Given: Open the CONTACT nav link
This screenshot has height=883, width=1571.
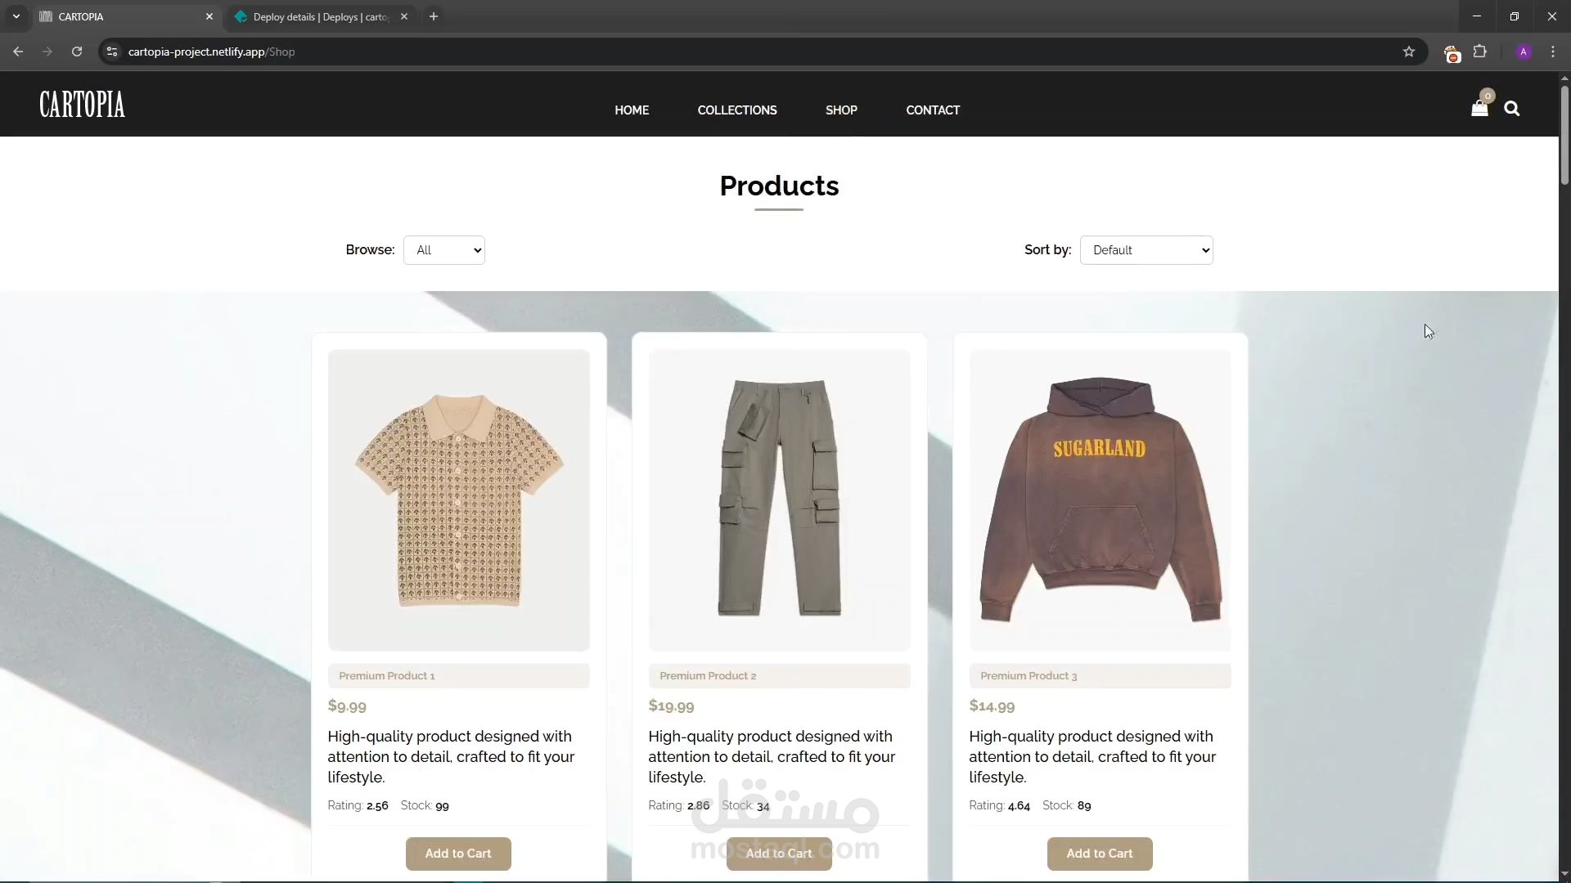Looking at the screenshot, I should coord(933,110).
